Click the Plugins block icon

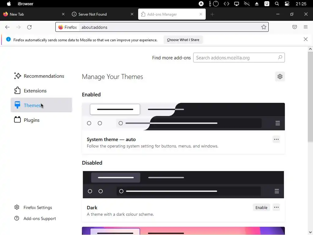[17, 120]
